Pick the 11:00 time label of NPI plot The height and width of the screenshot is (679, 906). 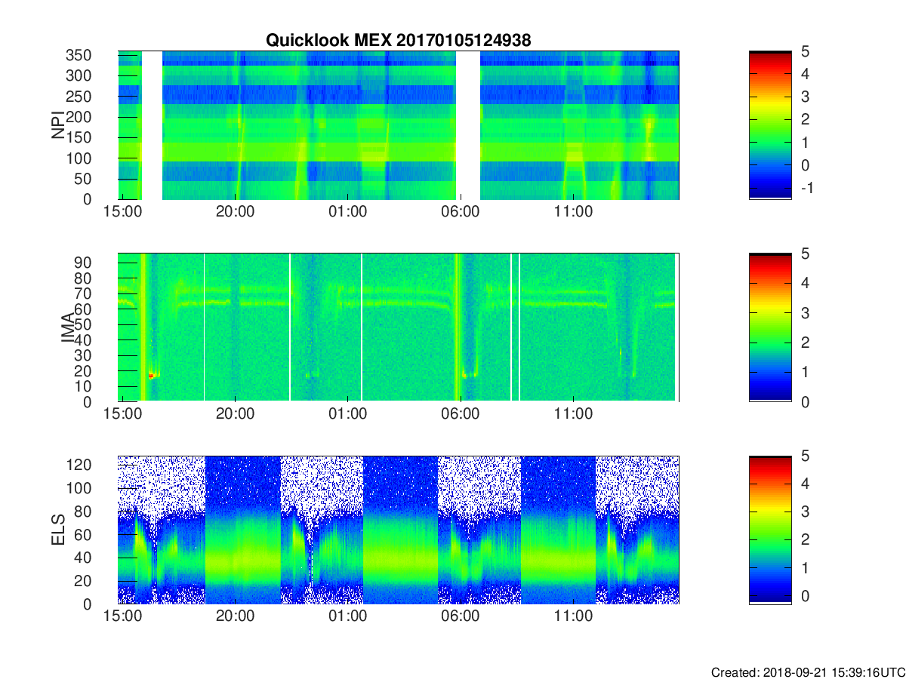573,212
